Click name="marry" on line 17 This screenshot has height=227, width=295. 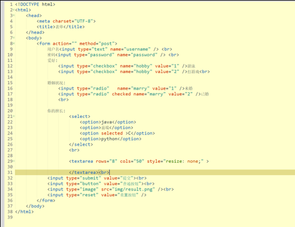[x=149, y=94]
